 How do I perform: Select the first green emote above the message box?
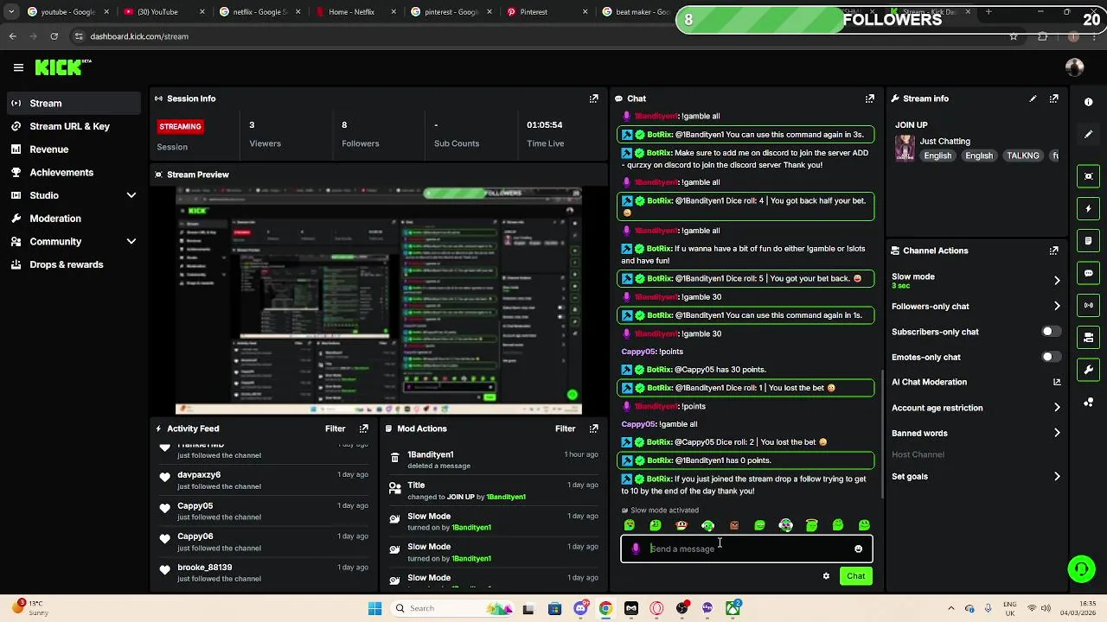click(629, 525)
